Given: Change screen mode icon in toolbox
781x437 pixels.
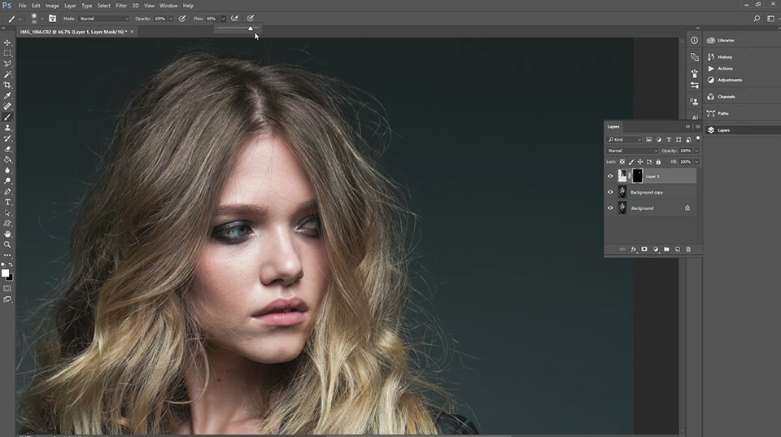Looking at the screenshot, I should tap(7, 299).
